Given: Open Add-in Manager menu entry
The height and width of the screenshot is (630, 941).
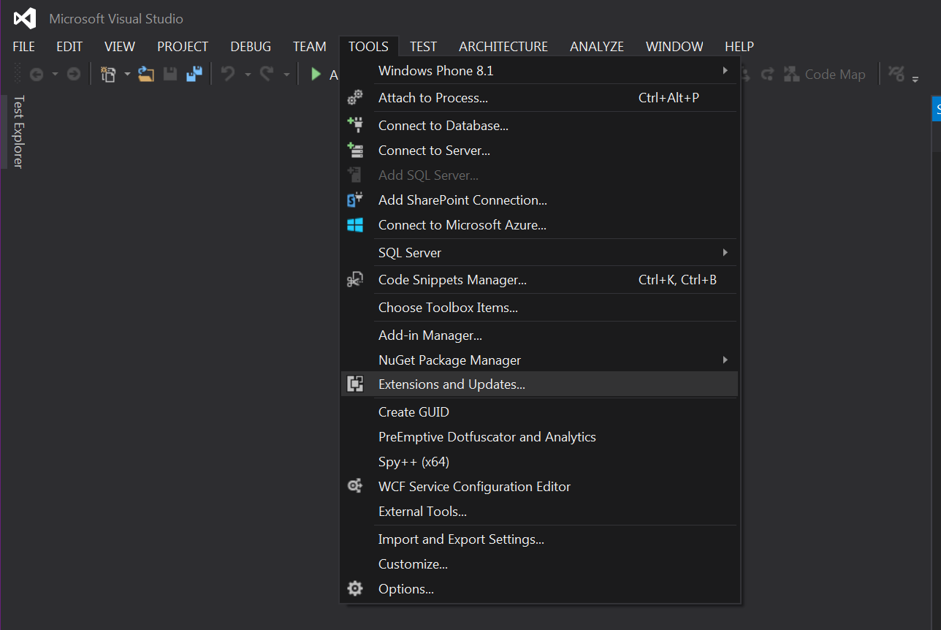Looking at the screenshot, I should (539, 335).
